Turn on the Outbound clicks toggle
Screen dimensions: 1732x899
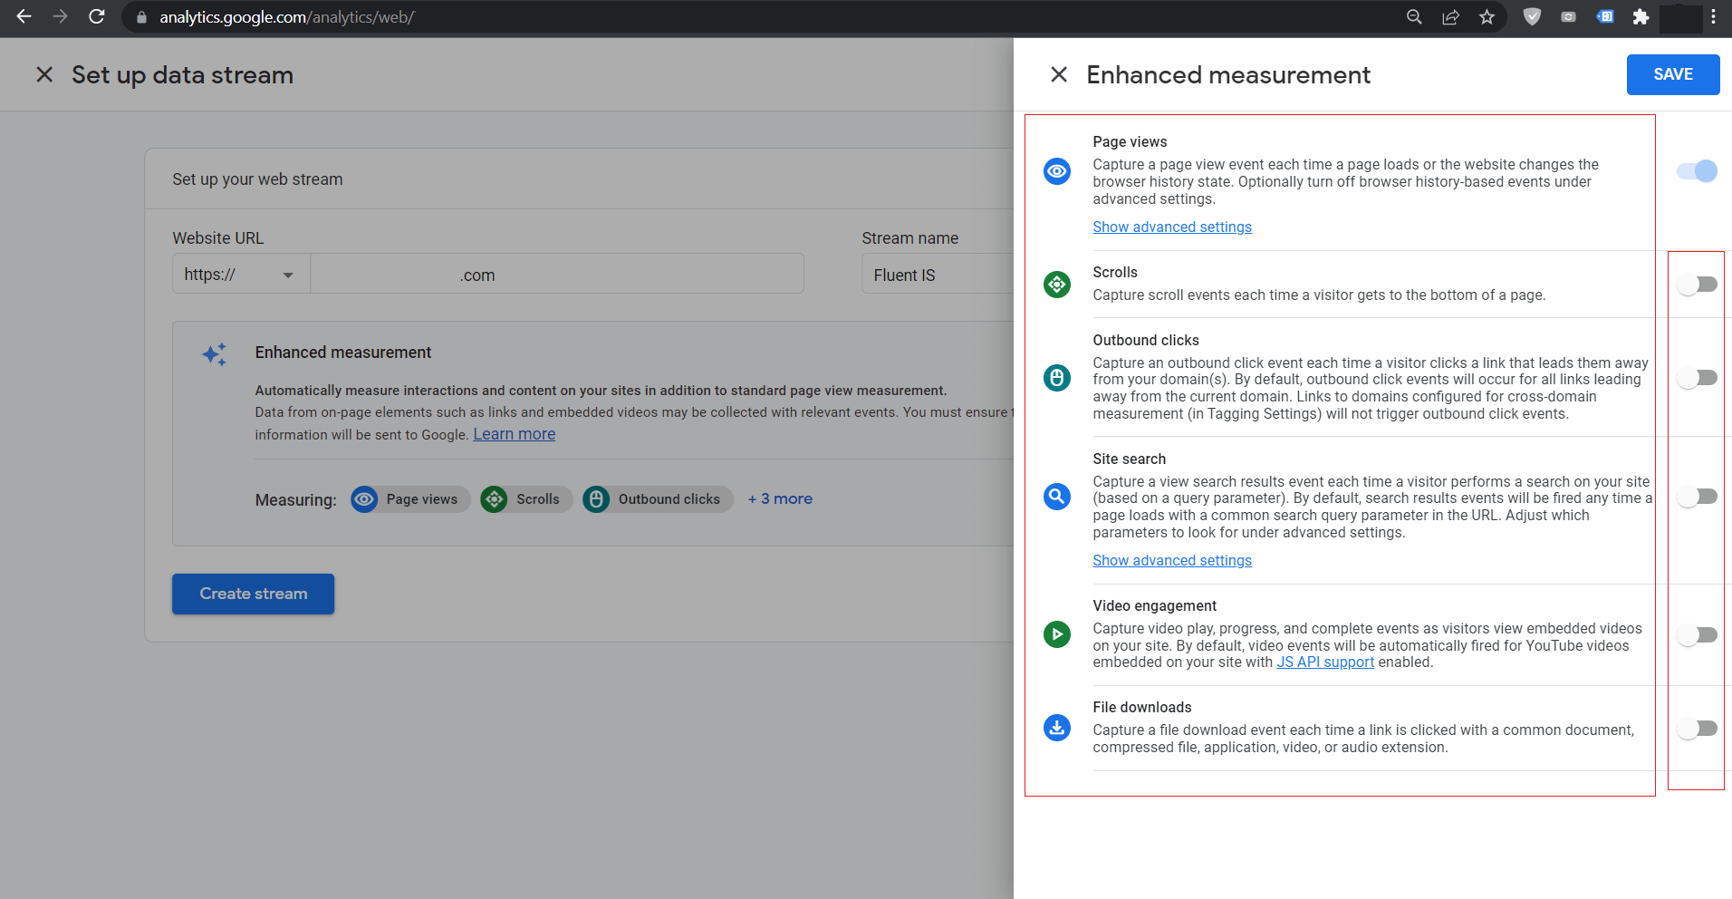[x=1697, y=378]
